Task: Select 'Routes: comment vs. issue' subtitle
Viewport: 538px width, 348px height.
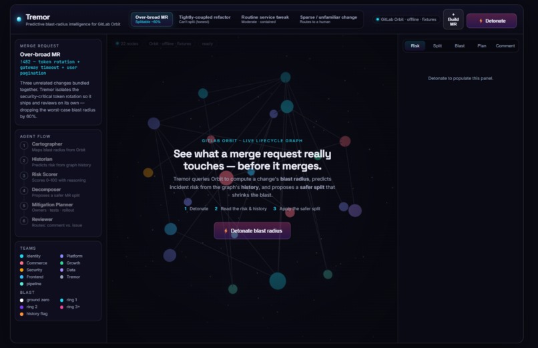Action: (57, 226)
